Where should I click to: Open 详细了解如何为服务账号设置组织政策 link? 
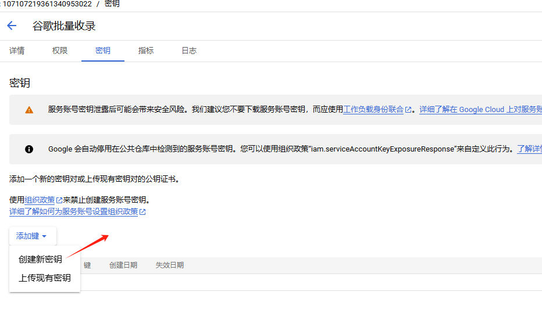point(74,211)
